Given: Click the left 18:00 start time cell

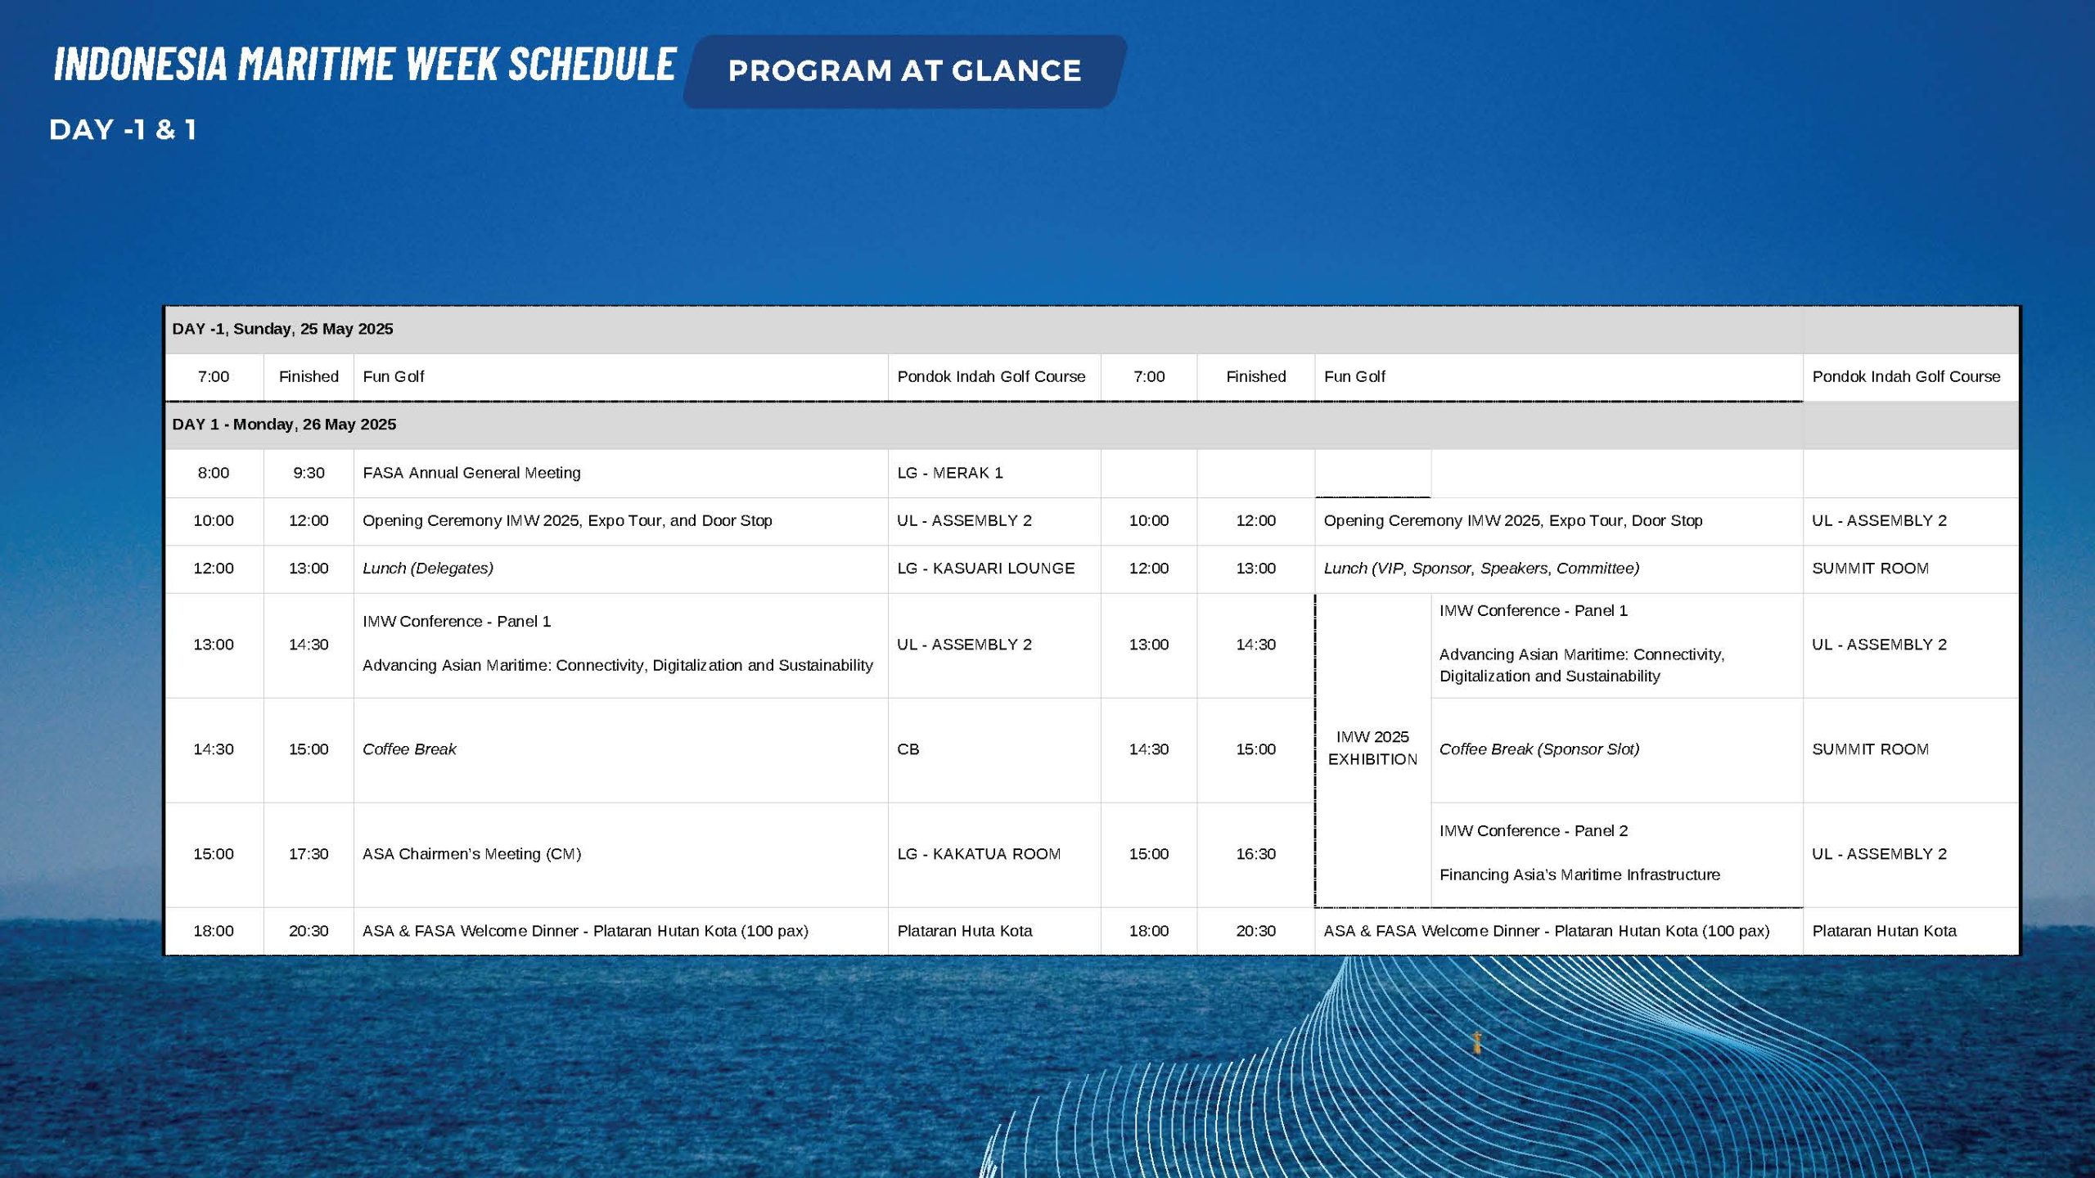Looking at the screenshot, I should (214, 931).
